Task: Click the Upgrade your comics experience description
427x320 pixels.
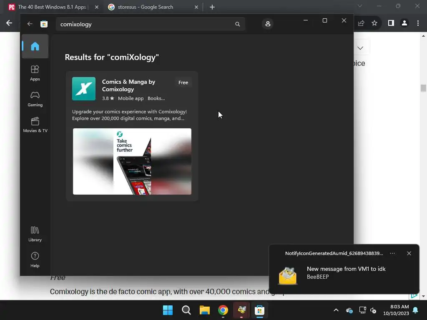Action: tap(129, 115)
